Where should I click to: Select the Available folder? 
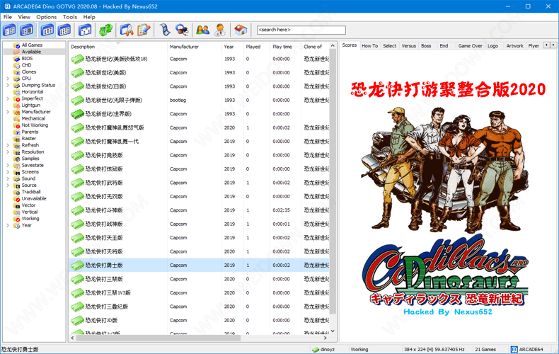coord(31,52)
